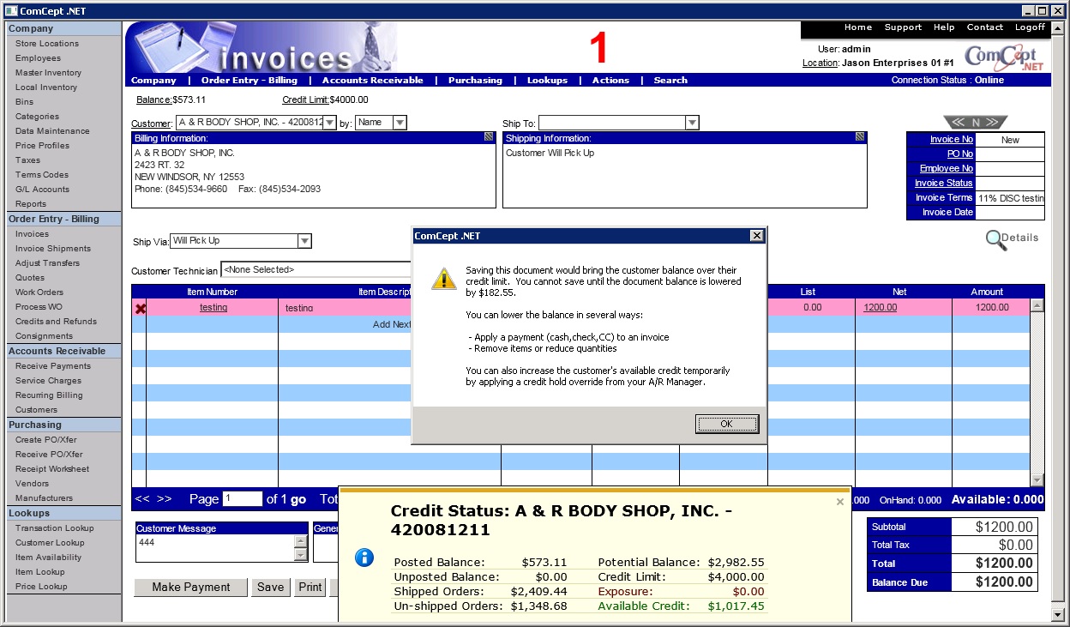Screen dimensions: 1070x627
Task: Open Customers in the sidebar
Action: tap(36, 410)
